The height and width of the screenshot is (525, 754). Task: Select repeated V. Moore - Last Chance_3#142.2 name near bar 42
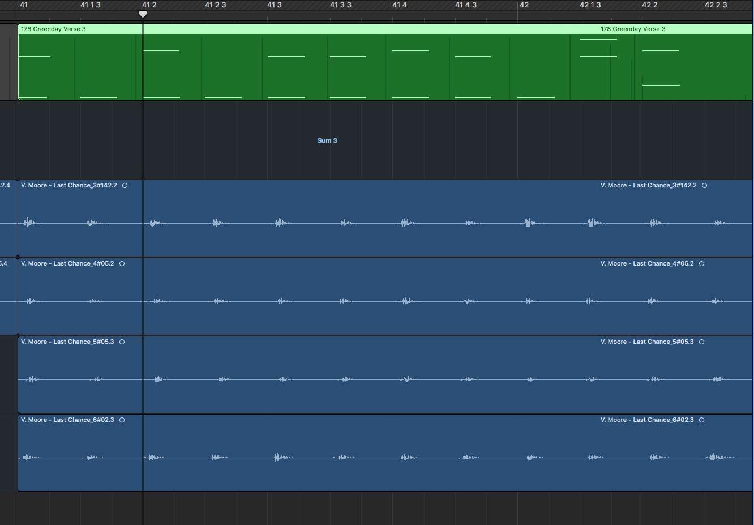[649, 185]
